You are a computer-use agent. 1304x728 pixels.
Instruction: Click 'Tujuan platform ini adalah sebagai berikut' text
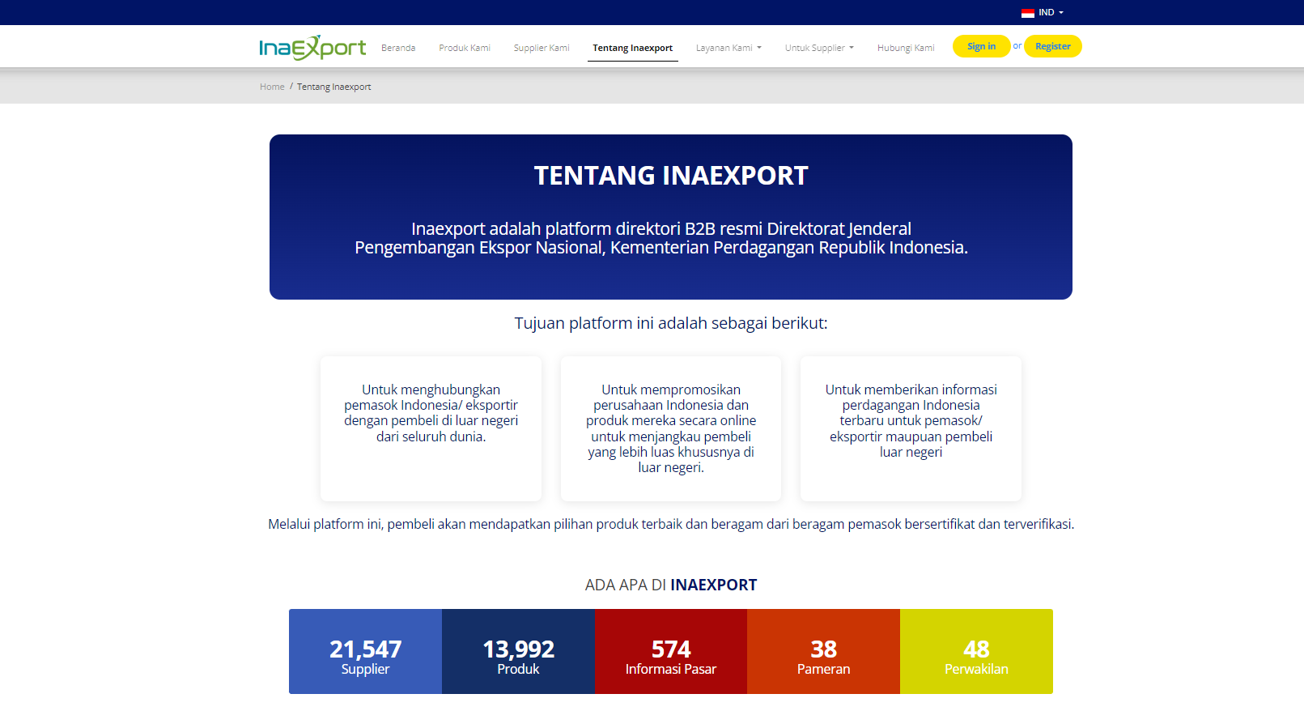coord(671,323)
